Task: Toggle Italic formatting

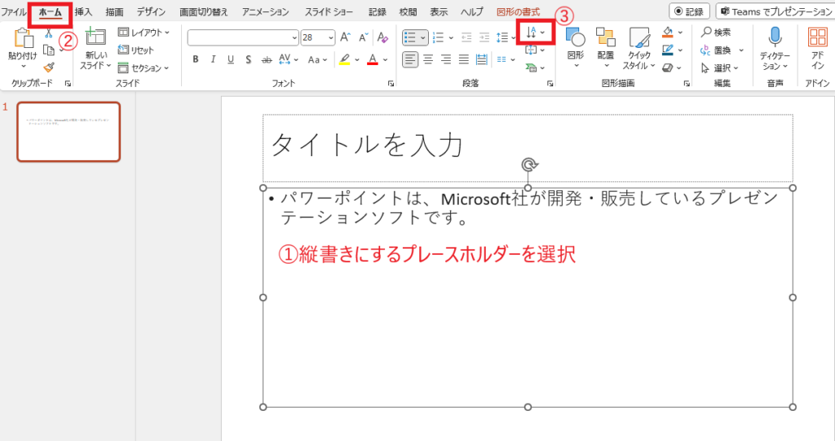Action: click(213, 59)
